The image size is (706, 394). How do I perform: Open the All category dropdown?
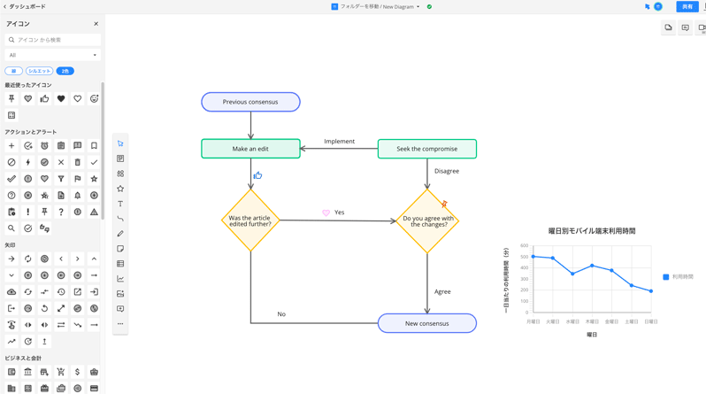(53, 55)
